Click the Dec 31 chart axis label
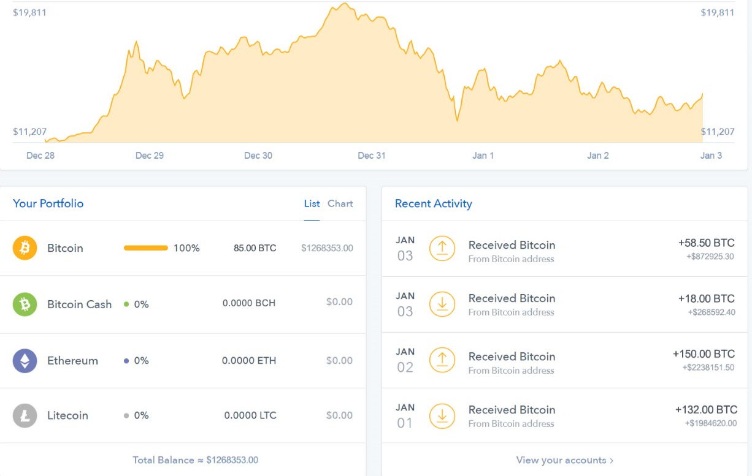This screenshot has height=476, width=752. point(372,156)
